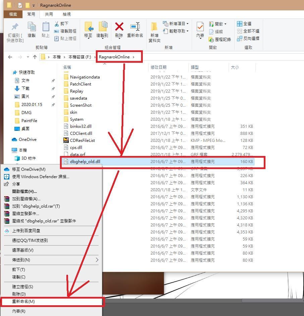Image resolution: width=304 pixels, height=316 pixels.
Task: Open the Easy access dropdown
Action: pos(188,31)
